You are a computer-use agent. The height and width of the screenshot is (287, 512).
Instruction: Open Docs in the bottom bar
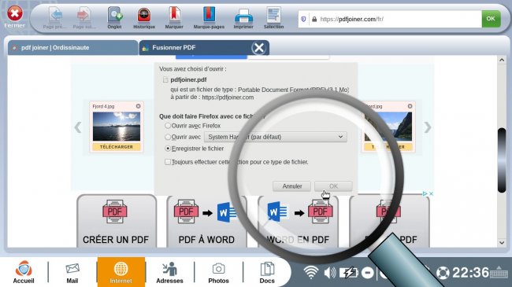pos(267,273)
